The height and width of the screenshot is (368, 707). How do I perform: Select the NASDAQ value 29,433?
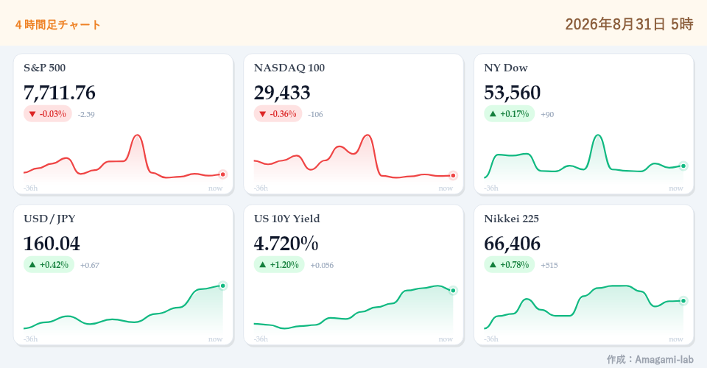click(282, 93)
